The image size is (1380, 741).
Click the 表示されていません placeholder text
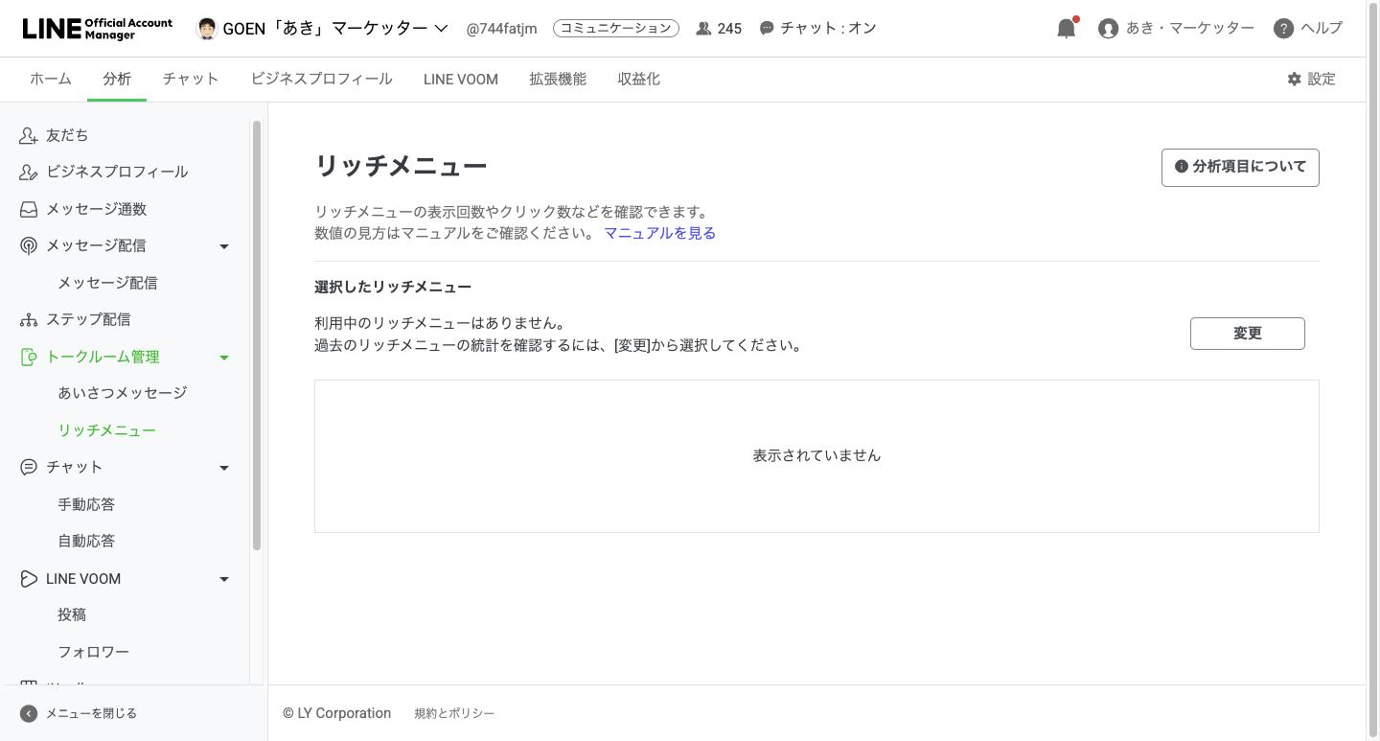pos(816,455)
